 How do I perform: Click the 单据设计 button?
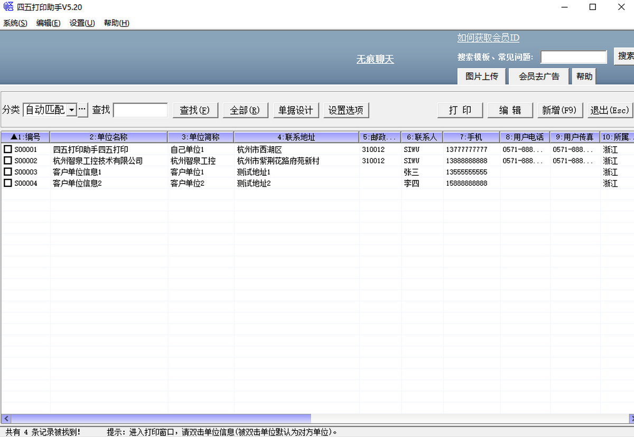(296, 110)
